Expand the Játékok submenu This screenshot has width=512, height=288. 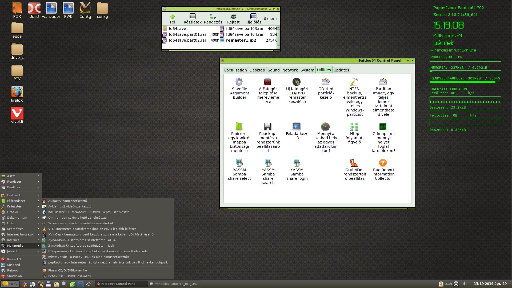click(x=21, y=251)
